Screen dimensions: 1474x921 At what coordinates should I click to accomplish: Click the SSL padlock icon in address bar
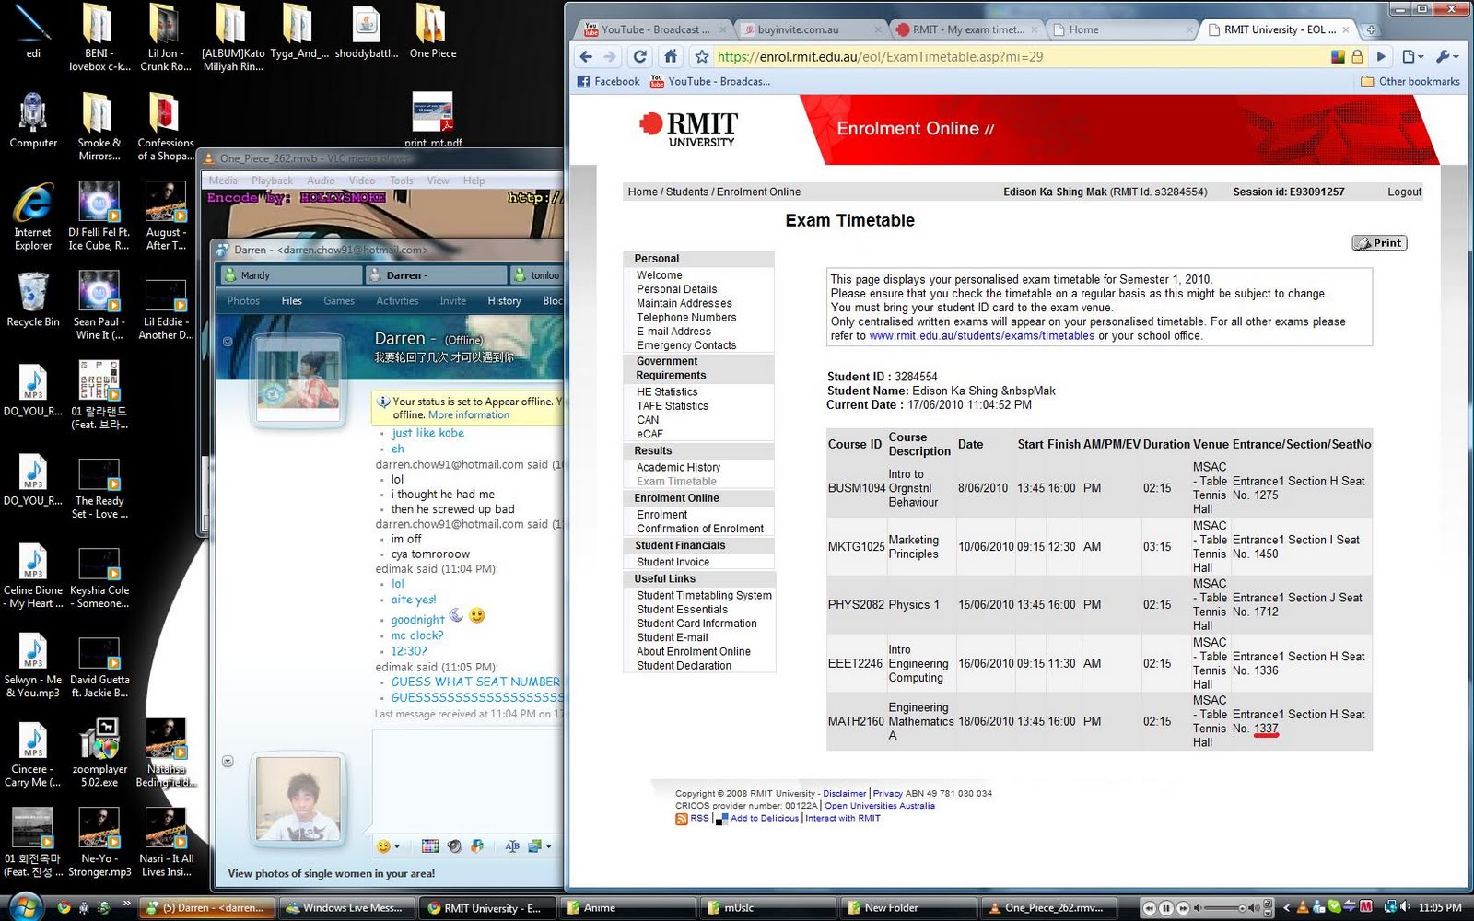point(1357,57)
